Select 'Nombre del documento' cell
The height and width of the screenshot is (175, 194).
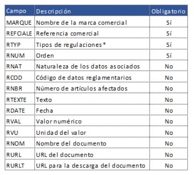pos(92,143)
